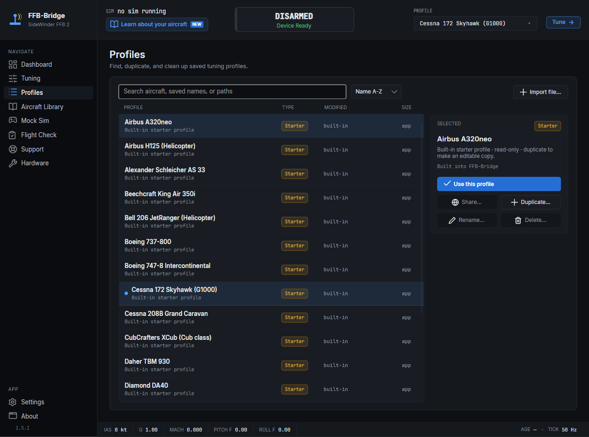Click the PROFILE column header

[133, 107]
